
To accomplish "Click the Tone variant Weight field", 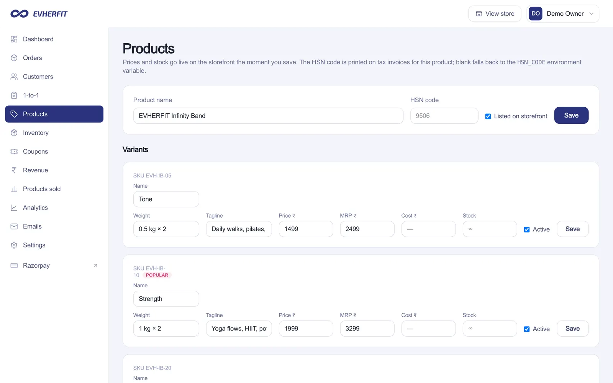I will [x=166, y=229].
